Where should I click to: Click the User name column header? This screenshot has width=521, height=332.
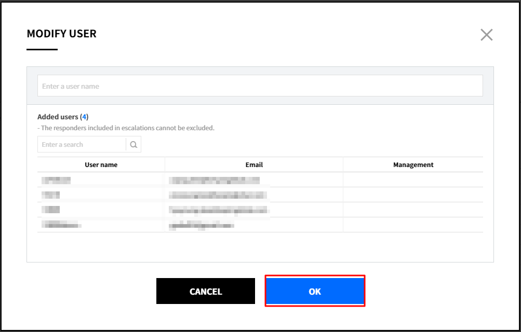coord(101,165)
